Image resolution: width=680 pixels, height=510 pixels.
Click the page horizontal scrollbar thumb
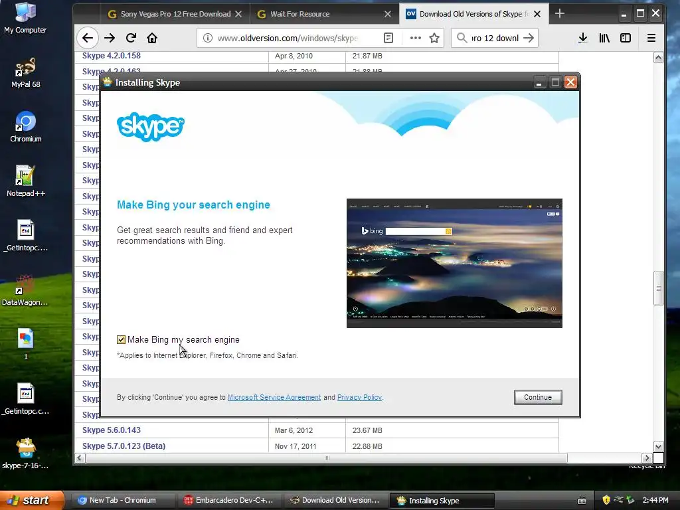(x=327, y=458)
